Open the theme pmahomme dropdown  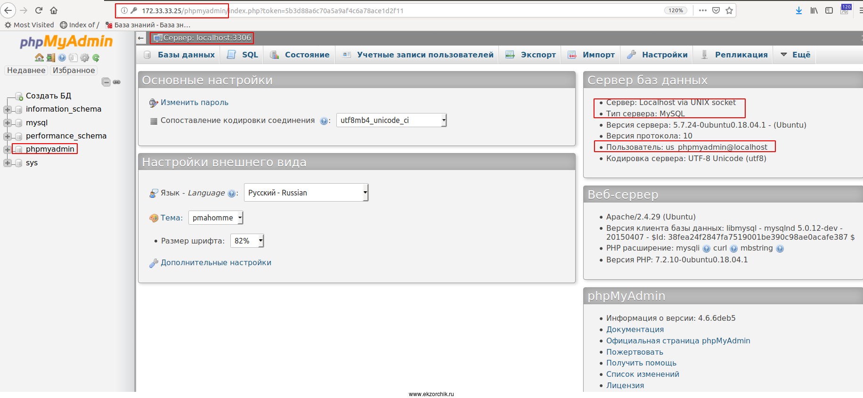pyautogui.click(x=216, y=218)
